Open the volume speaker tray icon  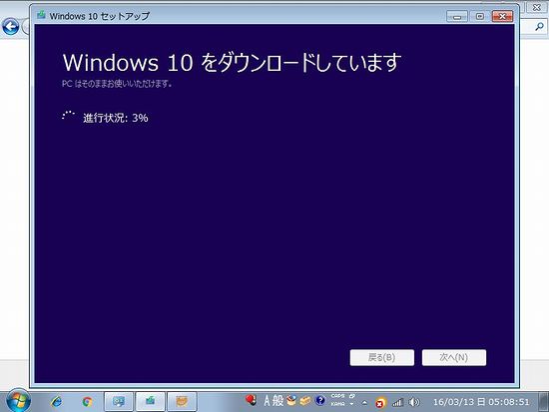(414, 402)
